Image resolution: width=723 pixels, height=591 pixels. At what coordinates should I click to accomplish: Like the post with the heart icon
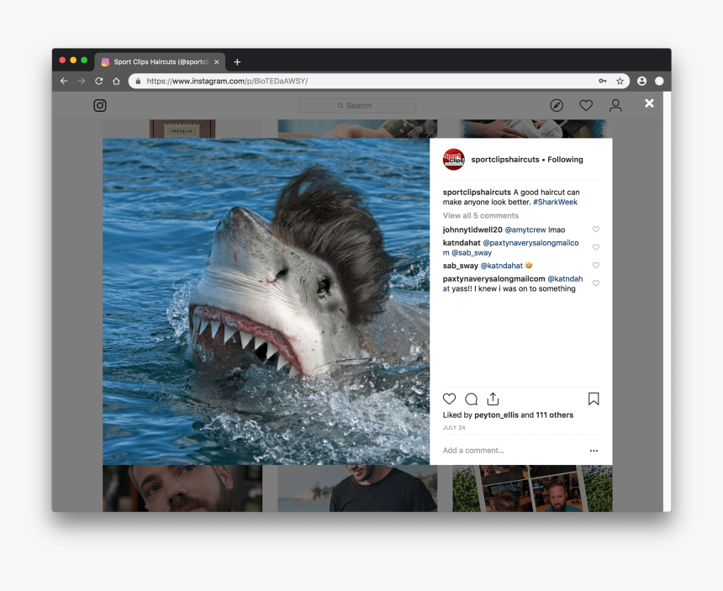pyautogui.click(x=450, y=399)
